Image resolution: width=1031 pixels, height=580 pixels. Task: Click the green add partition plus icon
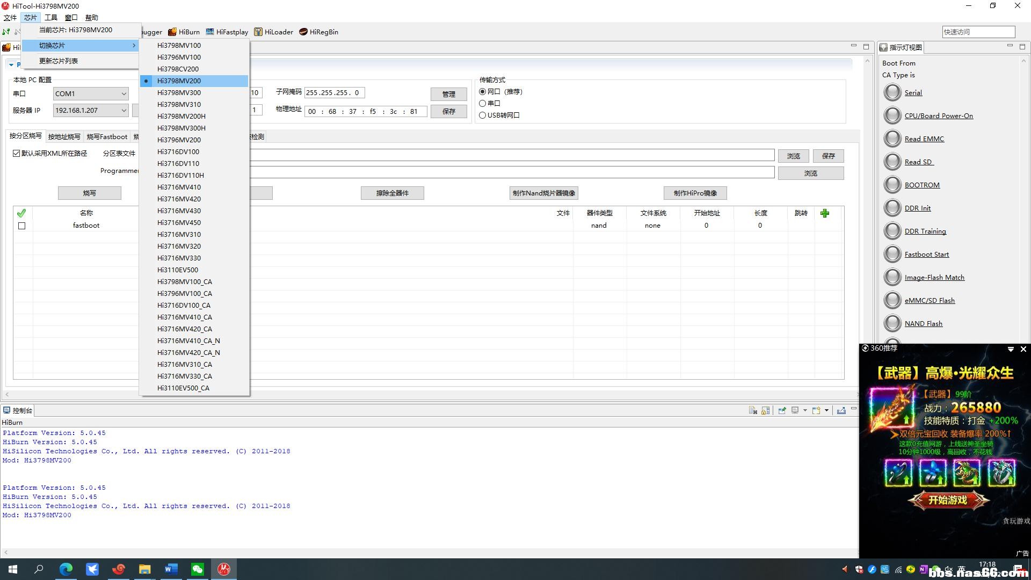(825, 213)
